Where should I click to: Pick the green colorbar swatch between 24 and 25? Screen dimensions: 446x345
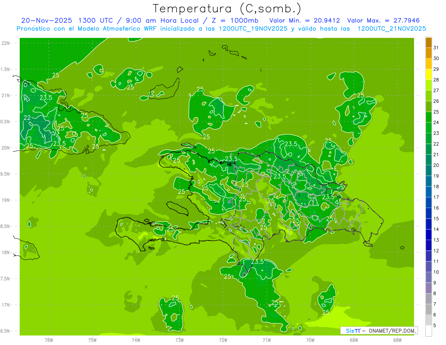pyautogui.click(x=429, y=117)
